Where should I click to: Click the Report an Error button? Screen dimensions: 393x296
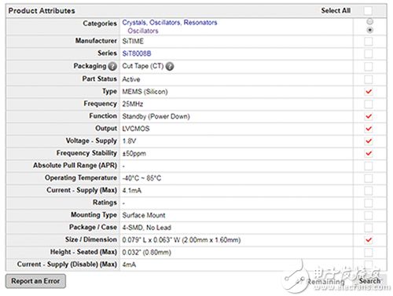[35, 281]
